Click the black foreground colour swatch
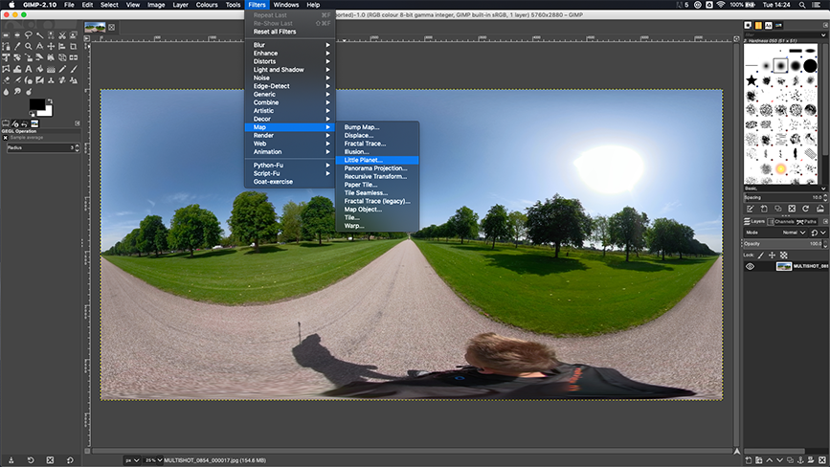 36,103
